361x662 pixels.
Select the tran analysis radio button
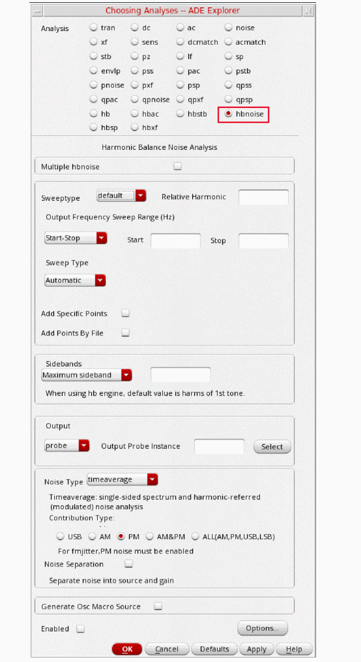pos(94,28)
